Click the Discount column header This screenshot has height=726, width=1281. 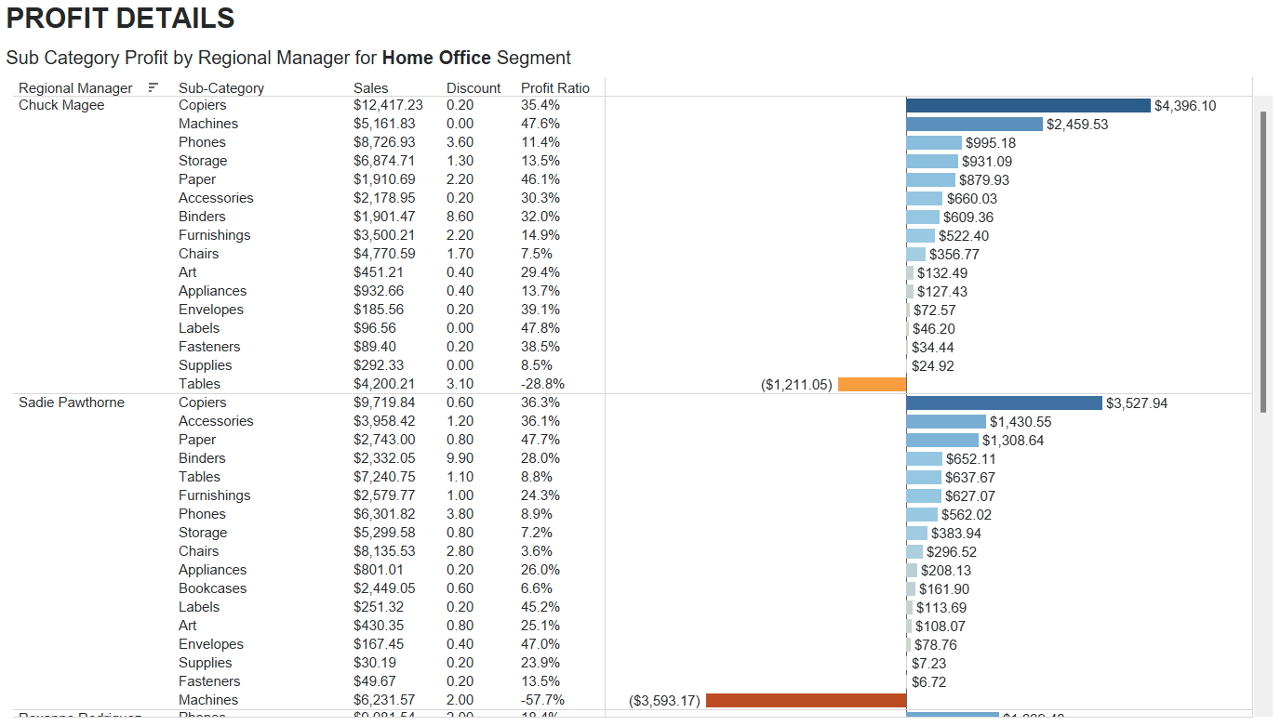point(474,88)
